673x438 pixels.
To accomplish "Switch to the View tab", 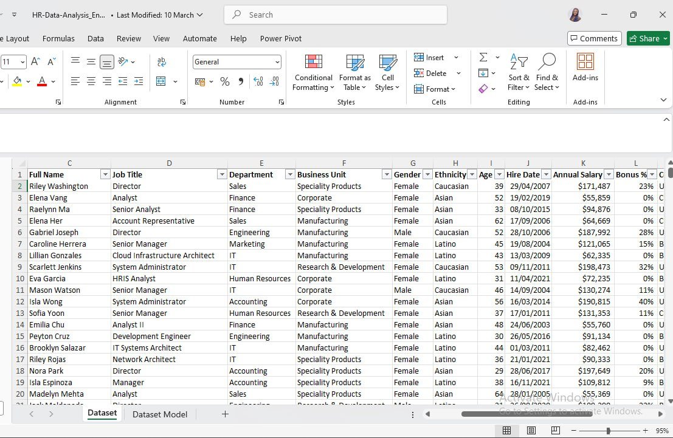I will pos(161,39).
